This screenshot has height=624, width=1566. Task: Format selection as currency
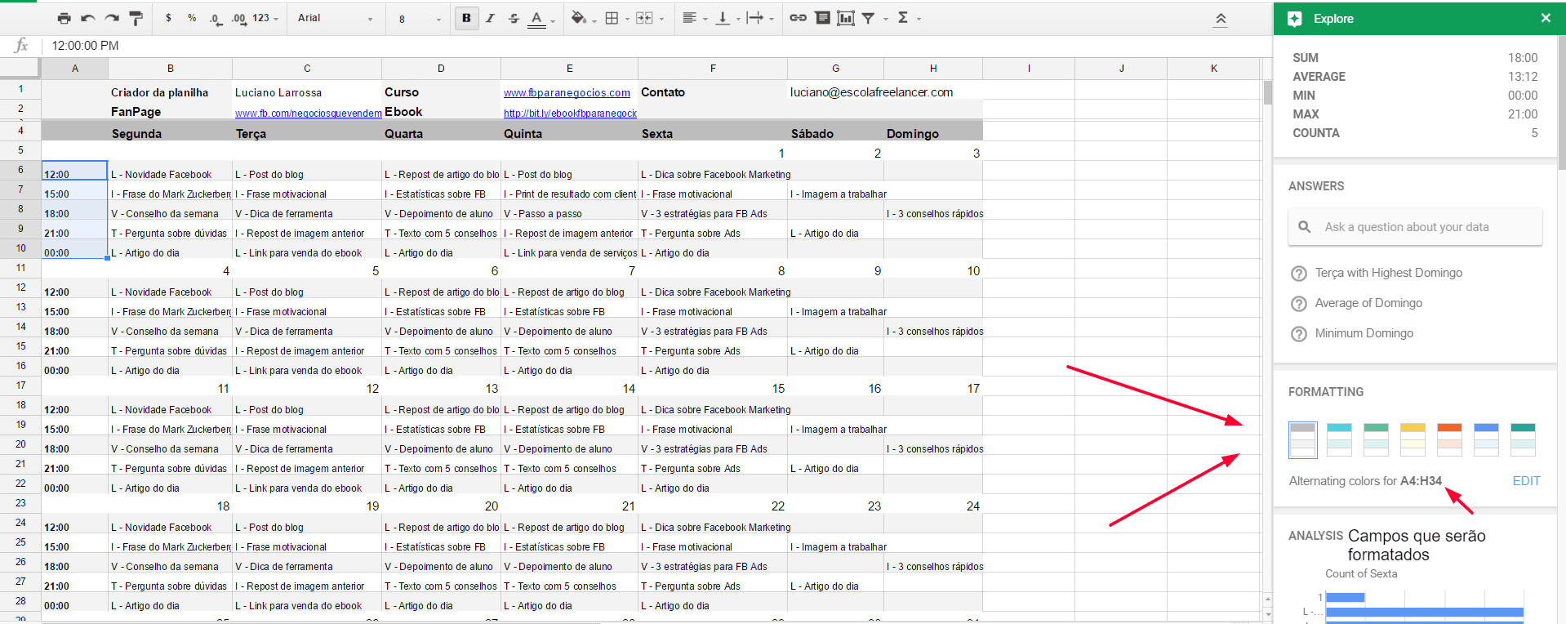(x=168, y=18)
